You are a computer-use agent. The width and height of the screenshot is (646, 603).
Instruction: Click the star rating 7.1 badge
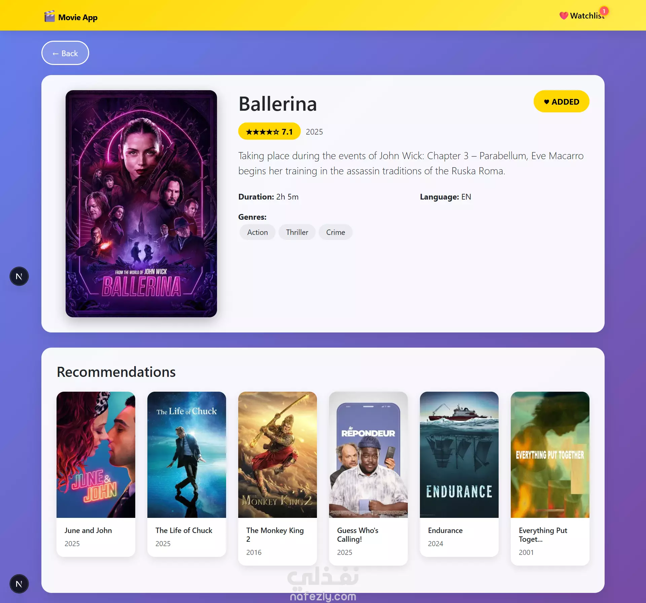[x=269, y=131]
